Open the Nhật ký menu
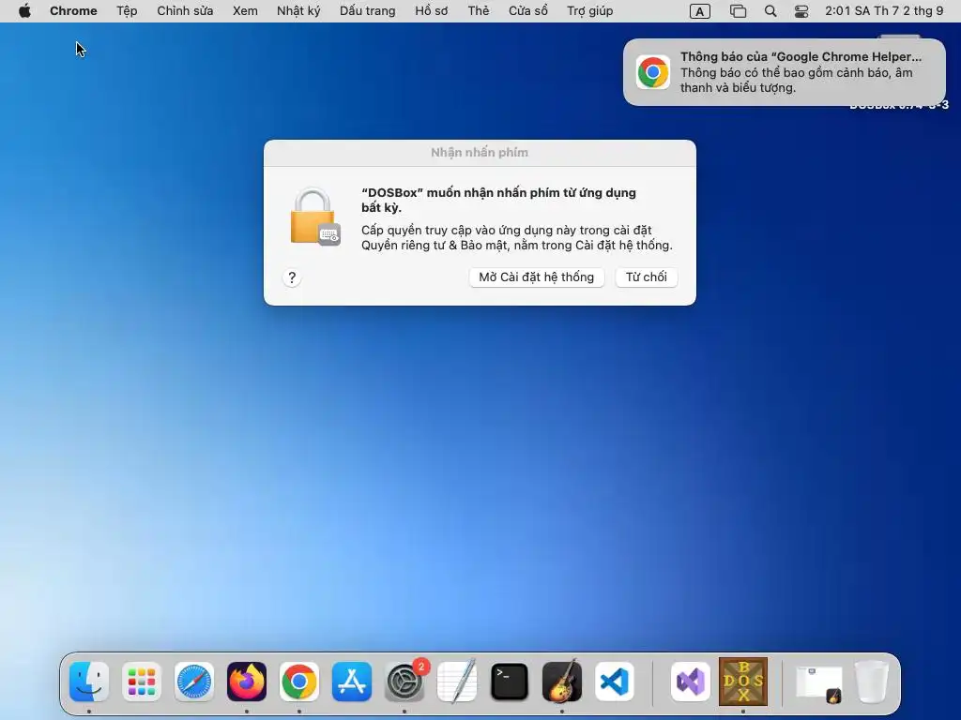This screenshot has height=720, width=961. click(298, 11)
